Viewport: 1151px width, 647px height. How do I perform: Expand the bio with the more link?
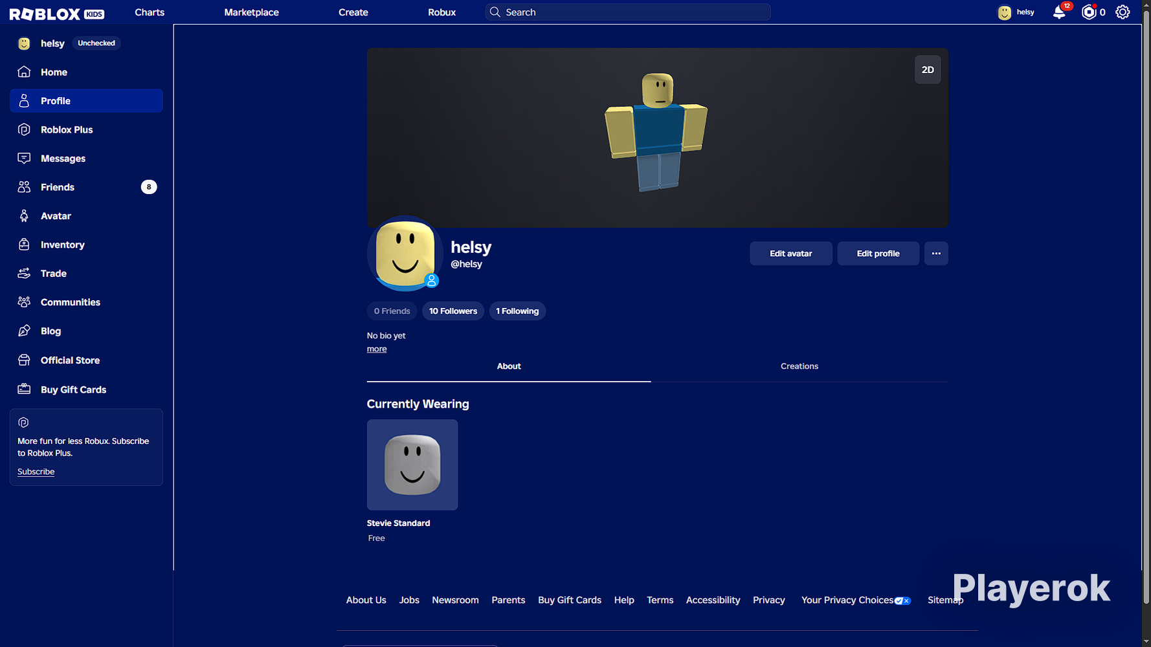click(x=377, y=349)
